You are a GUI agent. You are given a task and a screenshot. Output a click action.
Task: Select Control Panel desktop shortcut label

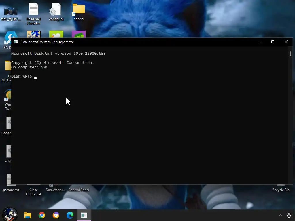pyautogui.click(x=79, y=190)
